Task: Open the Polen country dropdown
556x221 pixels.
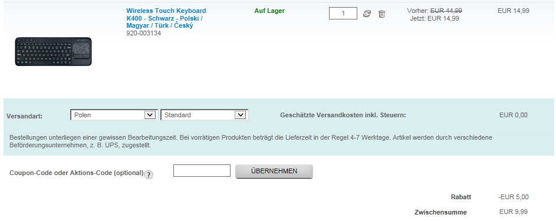Action: tap(114, 115)
